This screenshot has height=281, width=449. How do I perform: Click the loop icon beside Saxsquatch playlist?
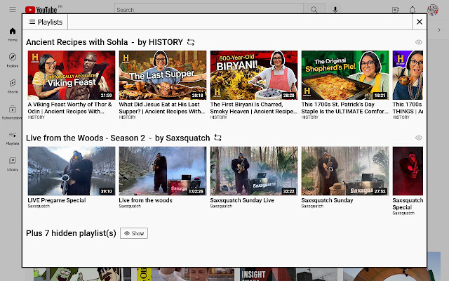point(218,138)
